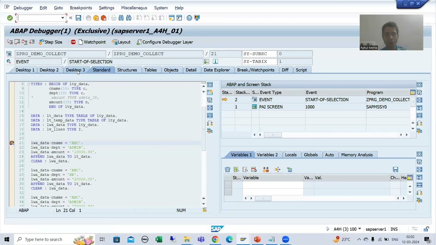Click Configure Debugger Layer button
Screen dimensions: 436x245
coord(165,42)
